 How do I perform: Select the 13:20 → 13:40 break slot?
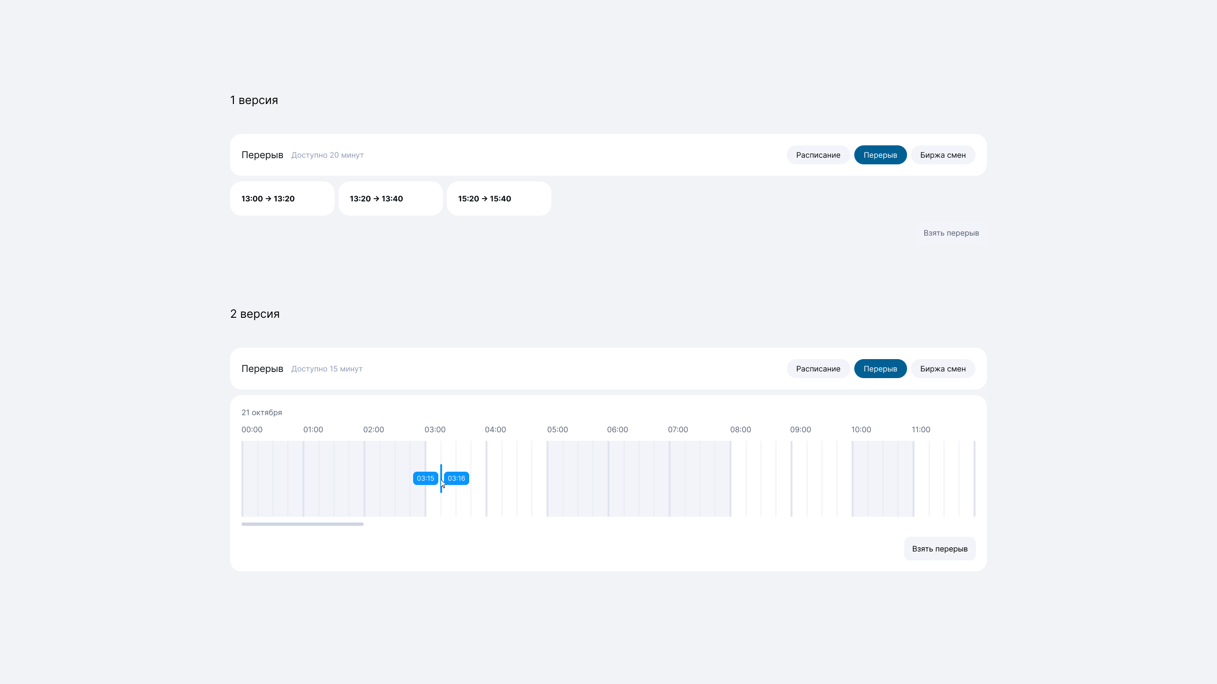pyautogui.click(x=390, y=199)
